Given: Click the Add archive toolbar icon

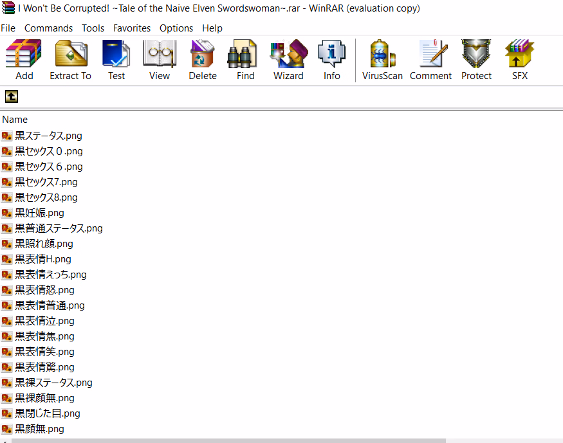Looking at the screenshot, I should (x=24, y=54).
